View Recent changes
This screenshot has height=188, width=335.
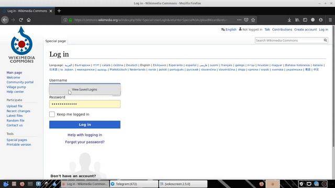pos(18,111)
